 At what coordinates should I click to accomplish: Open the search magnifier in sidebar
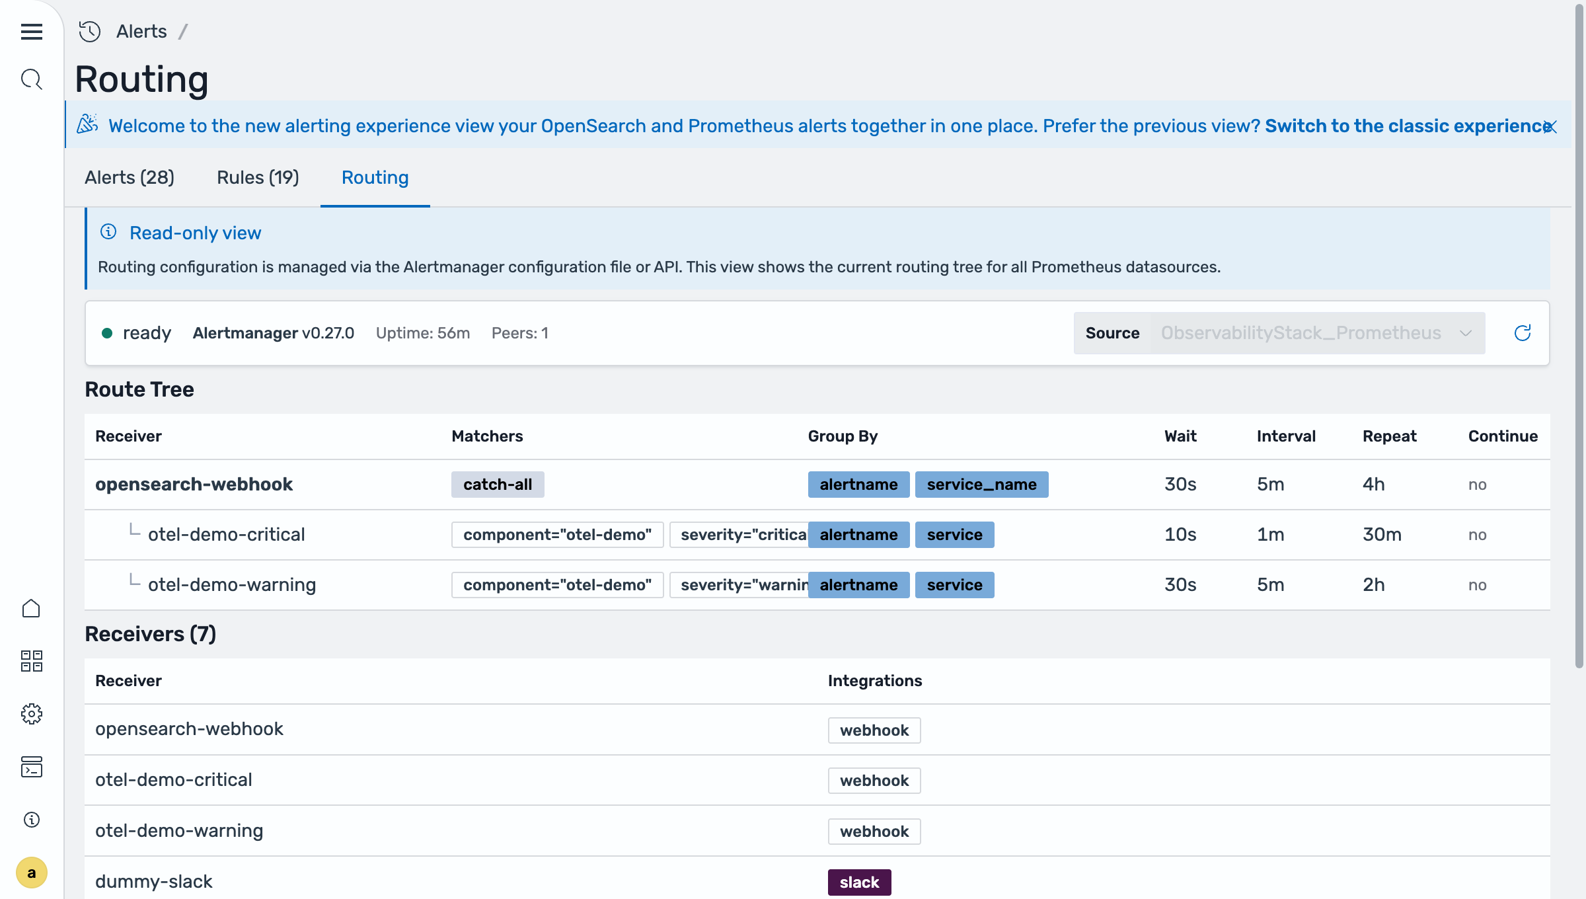click(31, 79)
